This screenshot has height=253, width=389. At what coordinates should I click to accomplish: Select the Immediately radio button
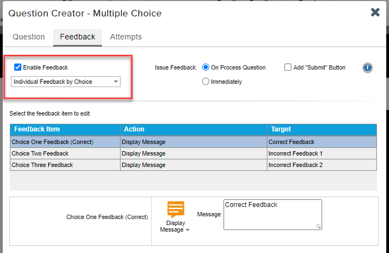pos(206,82)
